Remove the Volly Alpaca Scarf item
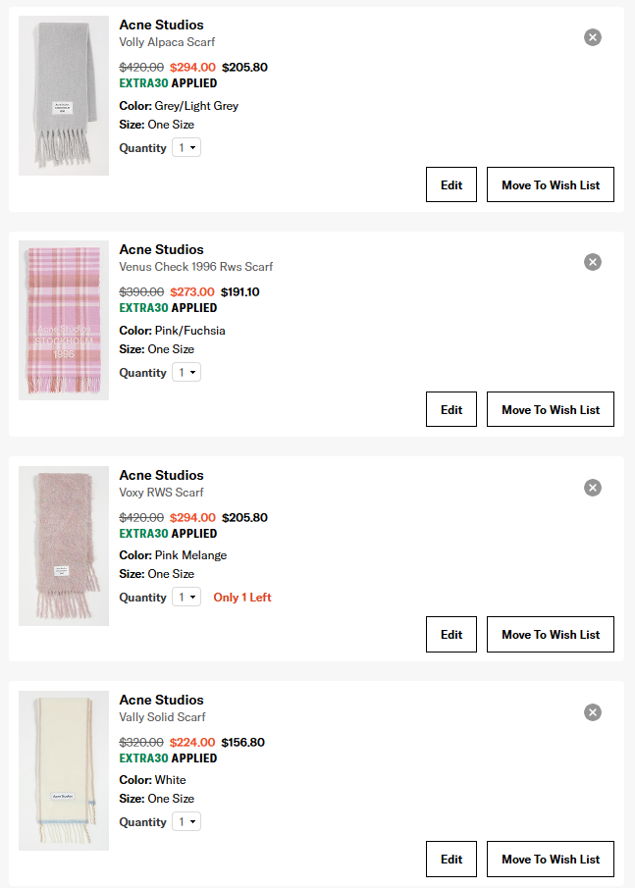The image size is (635, 888). pos(592,37)
